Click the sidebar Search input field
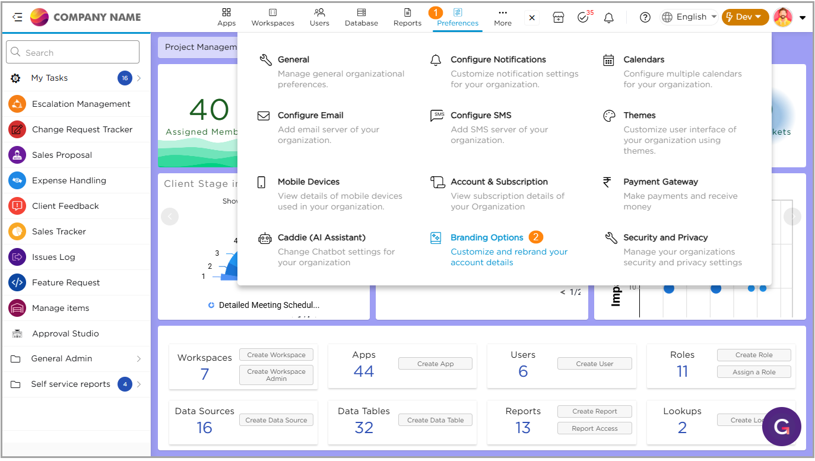 [x=73, y=52]
